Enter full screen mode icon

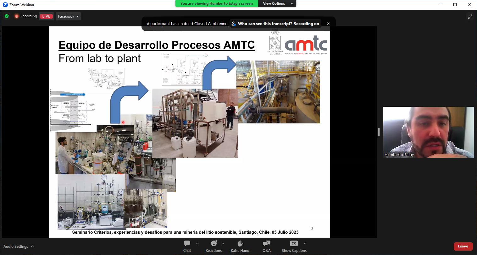coord(470,17)
